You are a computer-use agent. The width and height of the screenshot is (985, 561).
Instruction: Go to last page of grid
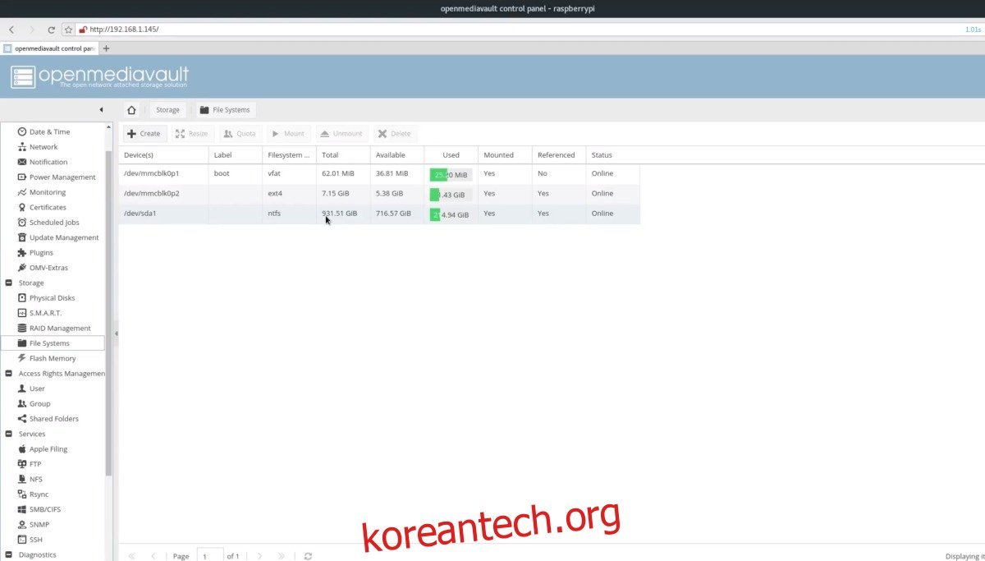pyautogui.click(x=282, y=556)
